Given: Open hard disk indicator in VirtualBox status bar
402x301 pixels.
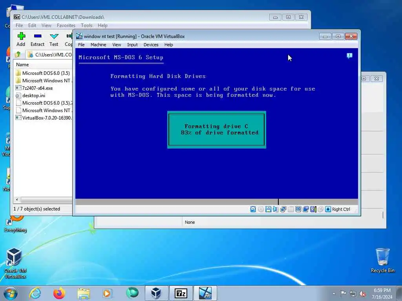Looking at the screenshot, I should (253, 209).
